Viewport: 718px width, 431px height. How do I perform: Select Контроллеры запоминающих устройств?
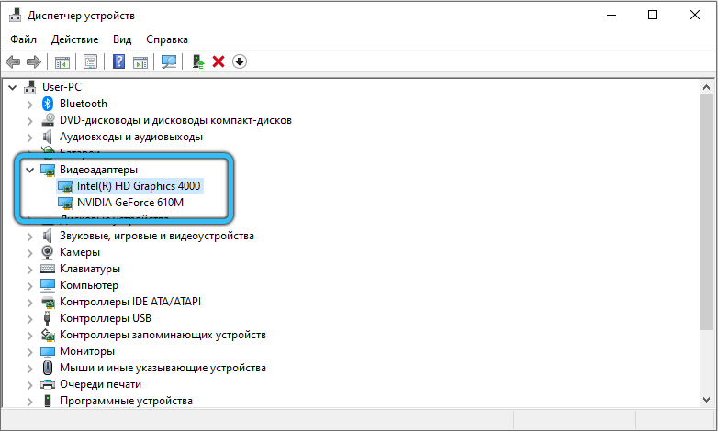[163, 335]
